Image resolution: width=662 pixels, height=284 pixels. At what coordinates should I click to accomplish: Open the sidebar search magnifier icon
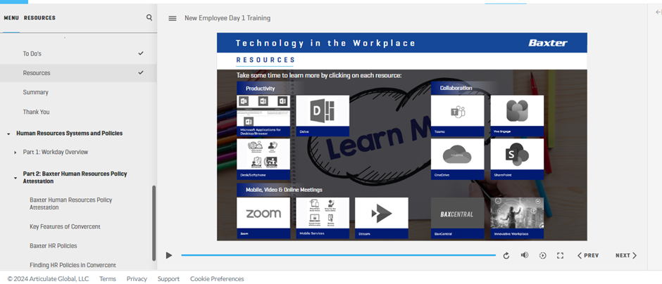click(149, 18)
